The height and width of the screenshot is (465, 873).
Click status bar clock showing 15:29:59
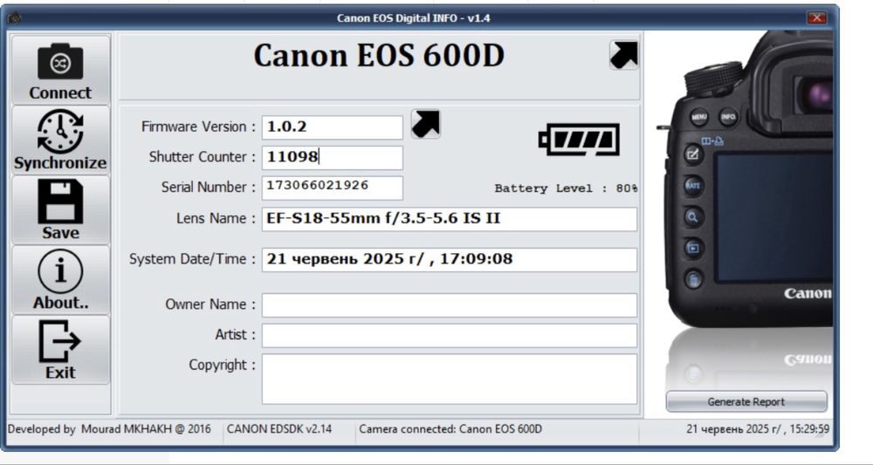point(757,429)
